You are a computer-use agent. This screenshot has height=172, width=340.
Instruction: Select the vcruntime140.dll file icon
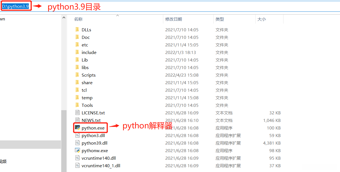(77, 158)
